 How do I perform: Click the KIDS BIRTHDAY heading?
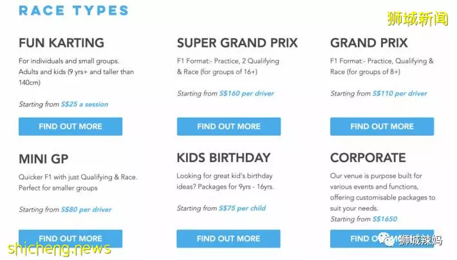223,158
